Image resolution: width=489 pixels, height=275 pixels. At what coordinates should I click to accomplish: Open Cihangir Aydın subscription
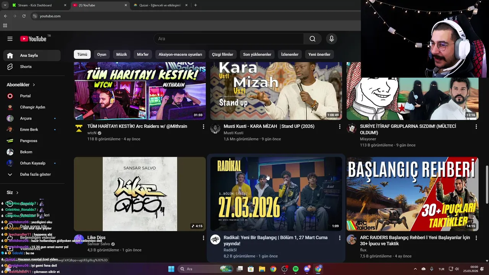click(x=32, y=107)
